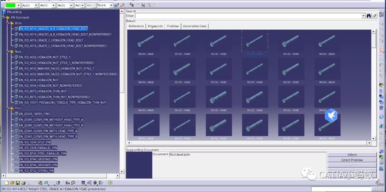This screenshot has width=386, height=192.
Task: Select EN_ISO_4032_HEXAGON_NUT_STYLE_1 item
Action: (45, 57)
